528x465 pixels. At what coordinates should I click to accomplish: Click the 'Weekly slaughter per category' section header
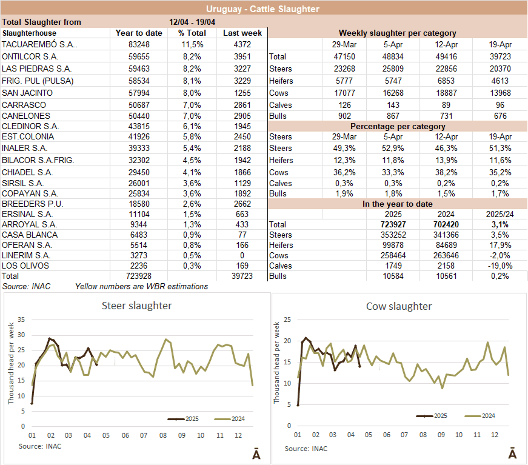pyautogui.click(x=397, y=33)
